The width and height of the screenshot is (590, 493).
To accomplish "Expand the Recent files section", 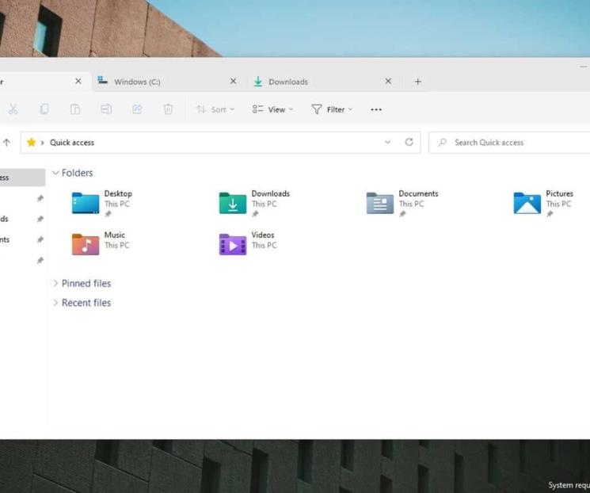I will click(55, 303).
